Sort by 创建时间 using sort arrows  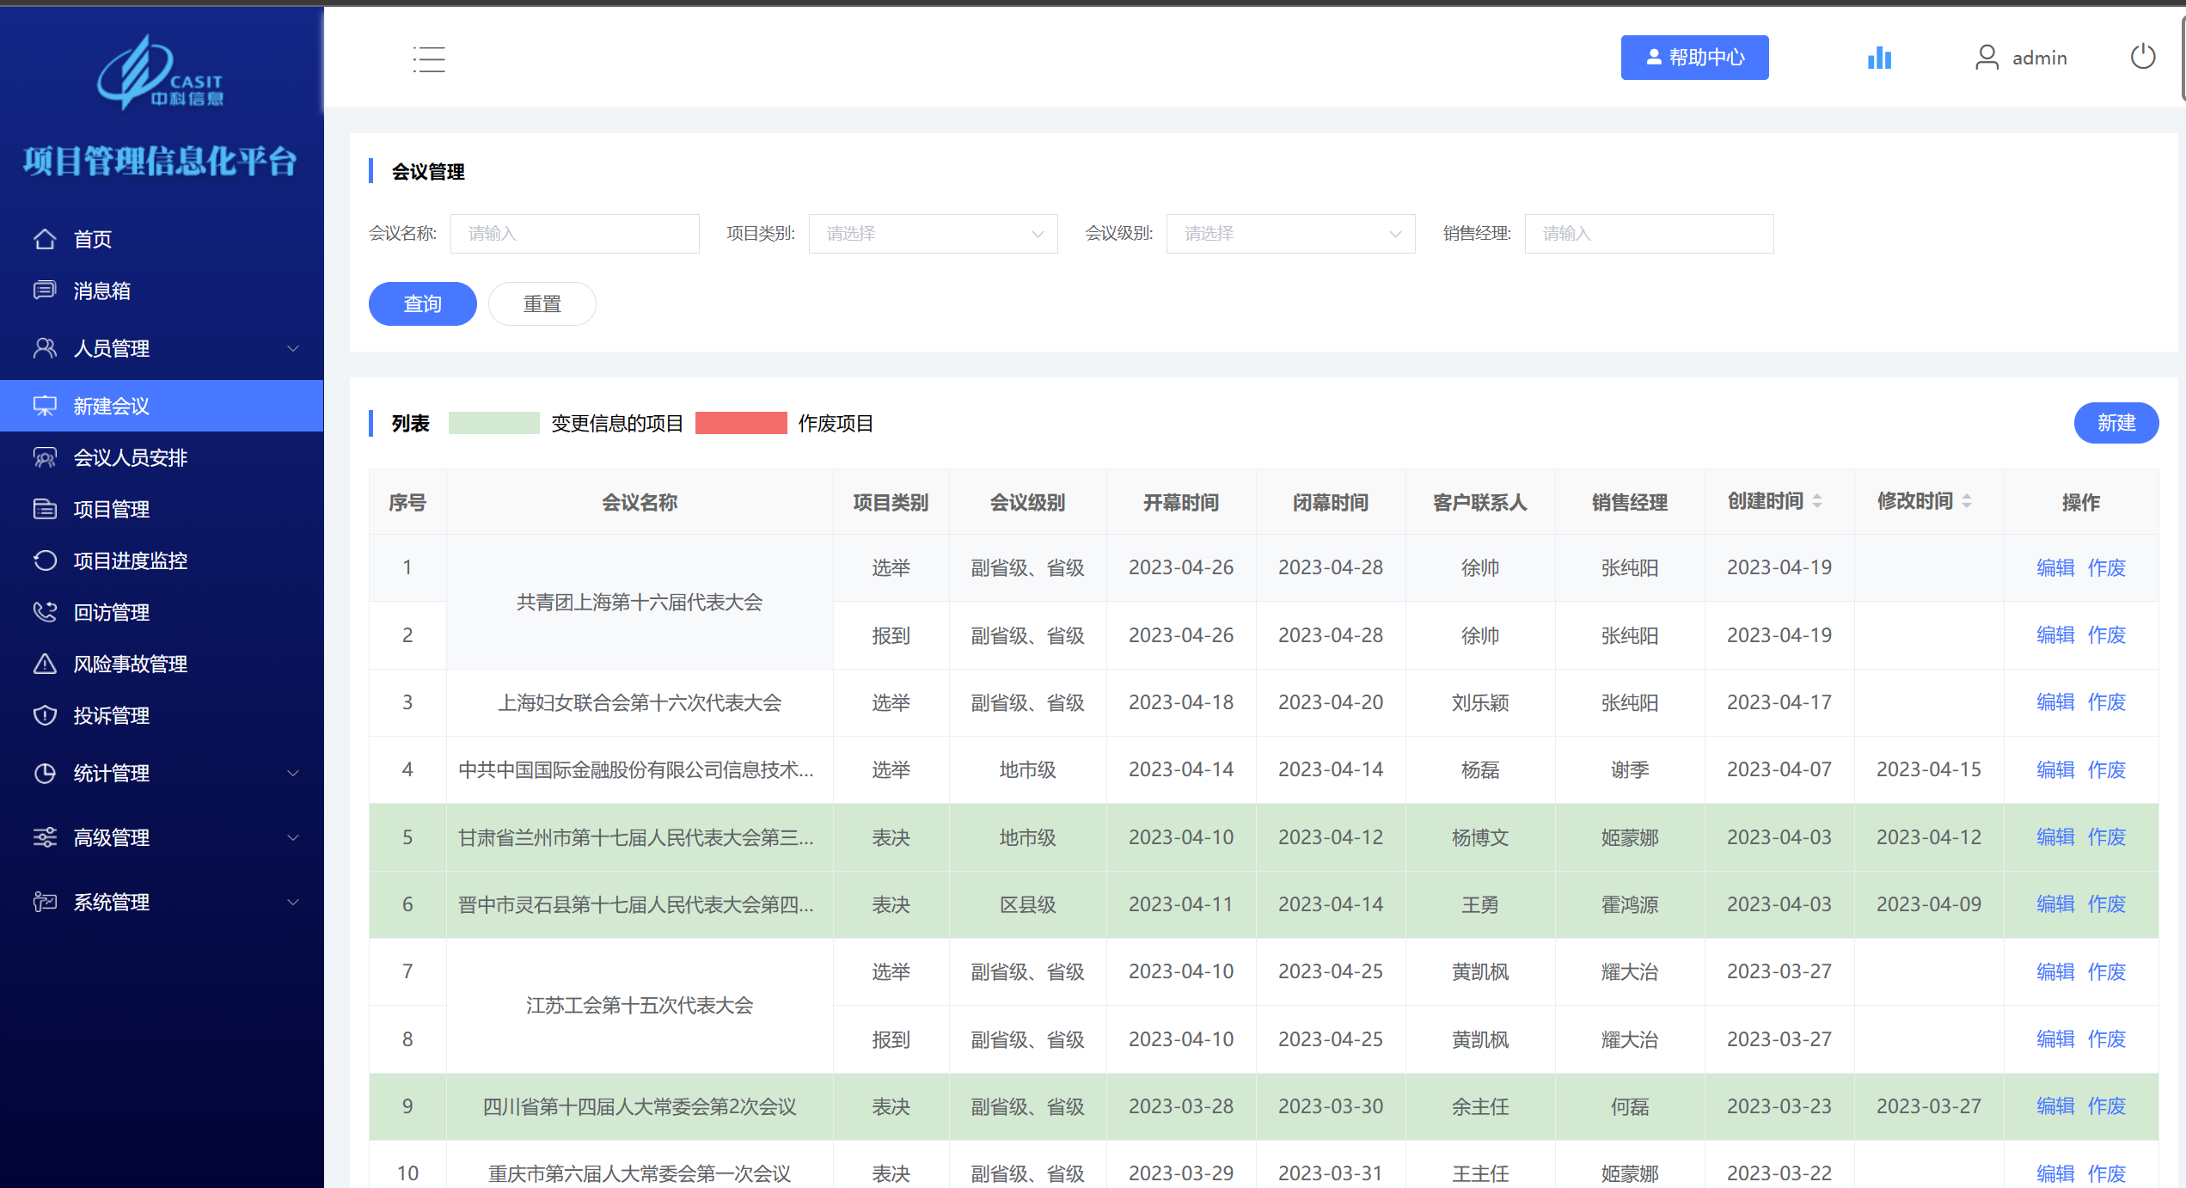click(1817, 501)
